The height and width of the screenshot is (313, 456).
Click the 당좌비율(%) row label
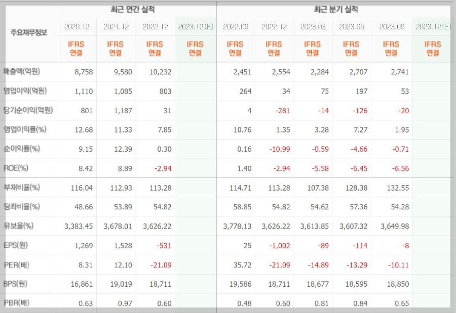tap(22, 207)
